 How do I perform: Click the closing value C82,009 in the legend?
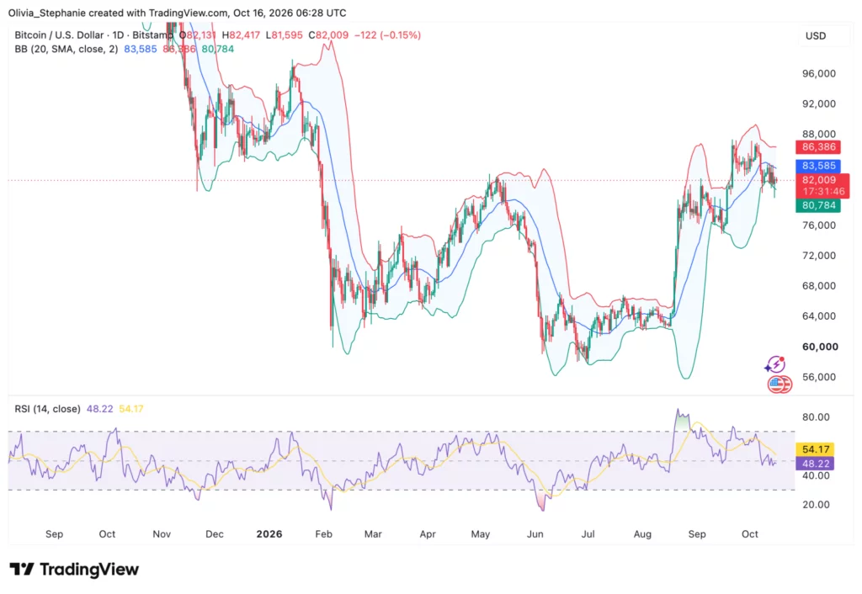[x=328, y=35]
